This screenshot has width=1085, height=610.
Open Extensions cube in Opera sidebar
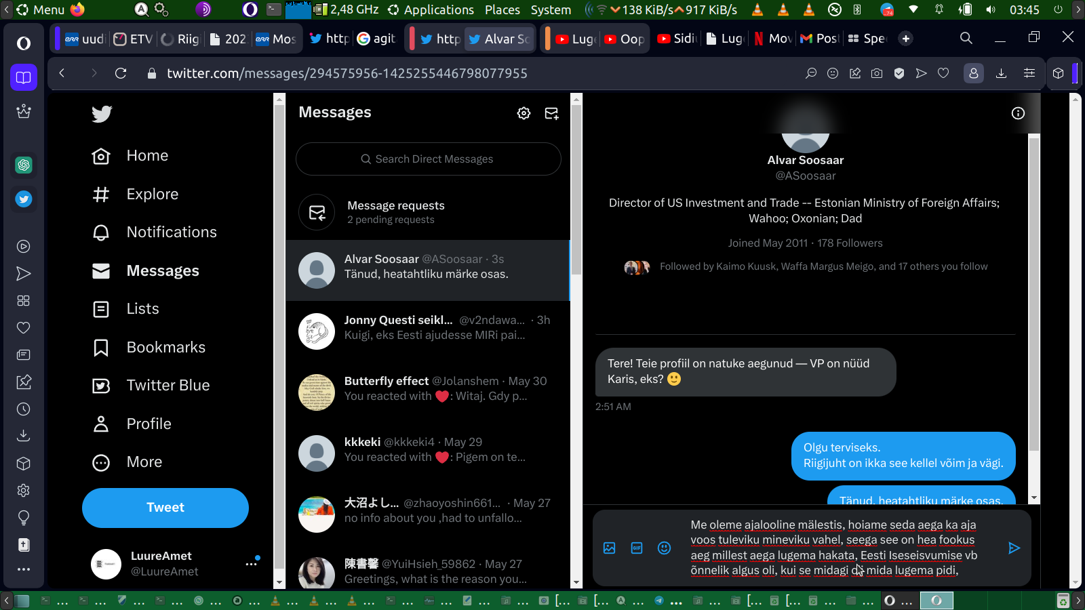coord(24,464)
